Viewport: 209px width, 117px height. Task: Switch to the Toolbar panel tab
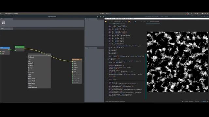7,19
